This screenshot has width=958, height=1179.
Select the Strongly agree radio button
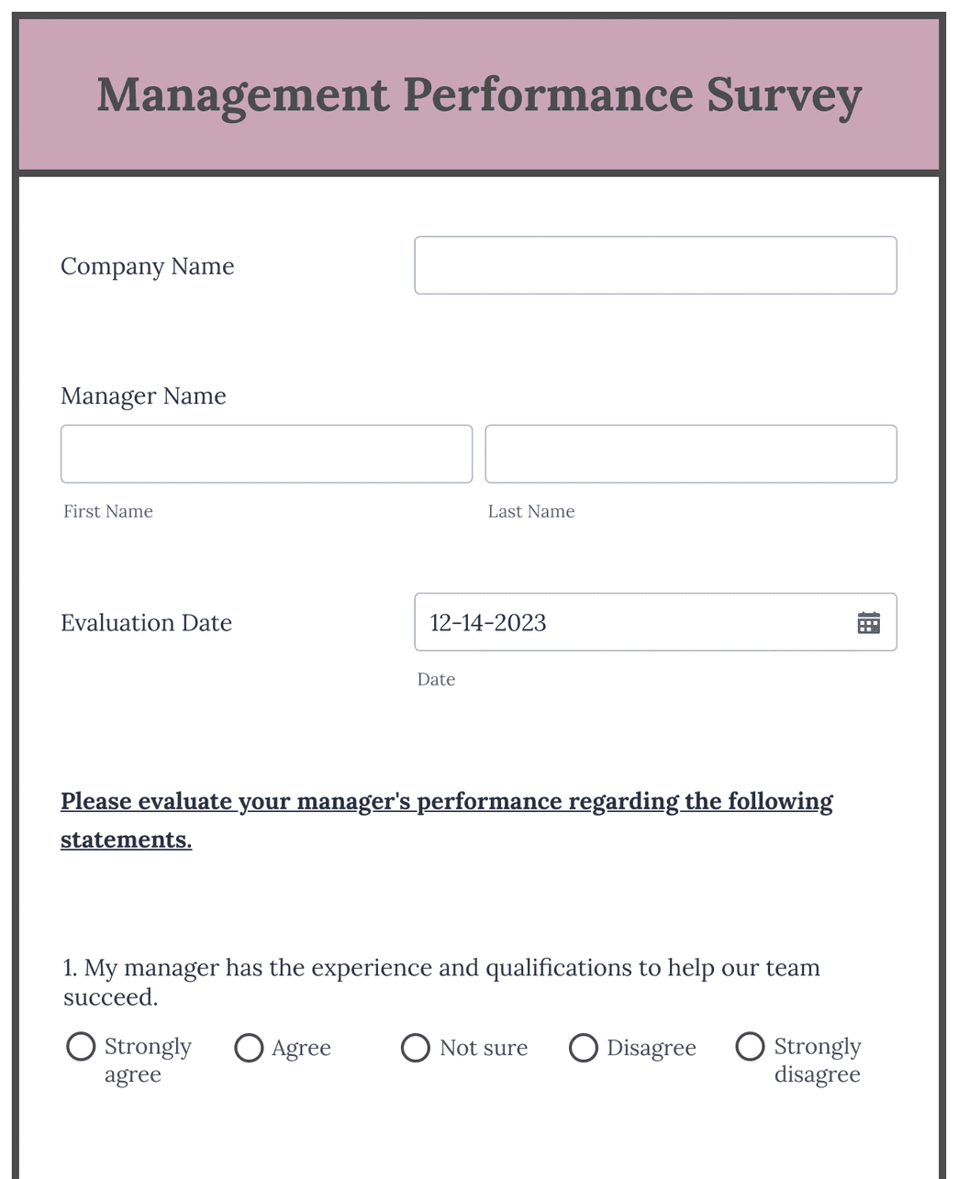tap(81, 1047)
